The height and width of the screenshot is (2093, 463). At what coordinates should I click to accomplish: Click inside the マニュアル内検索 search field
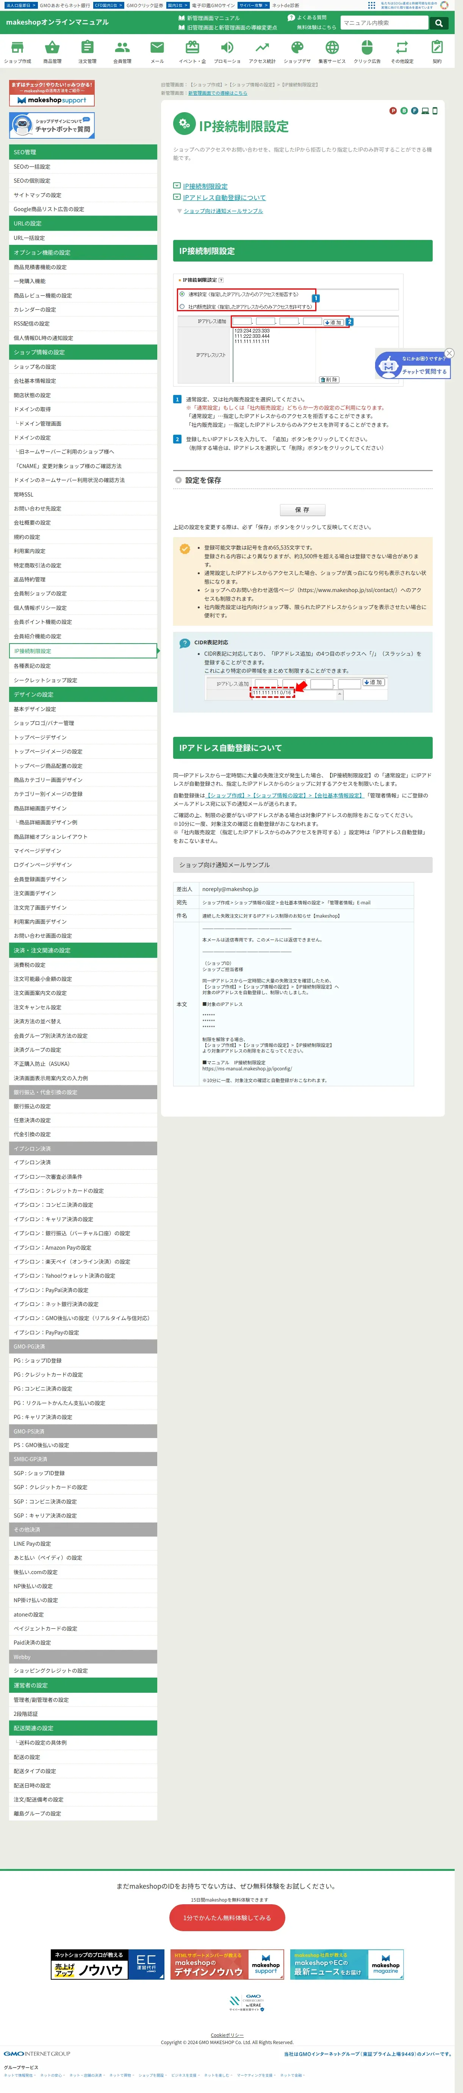[x=383, y=23]
